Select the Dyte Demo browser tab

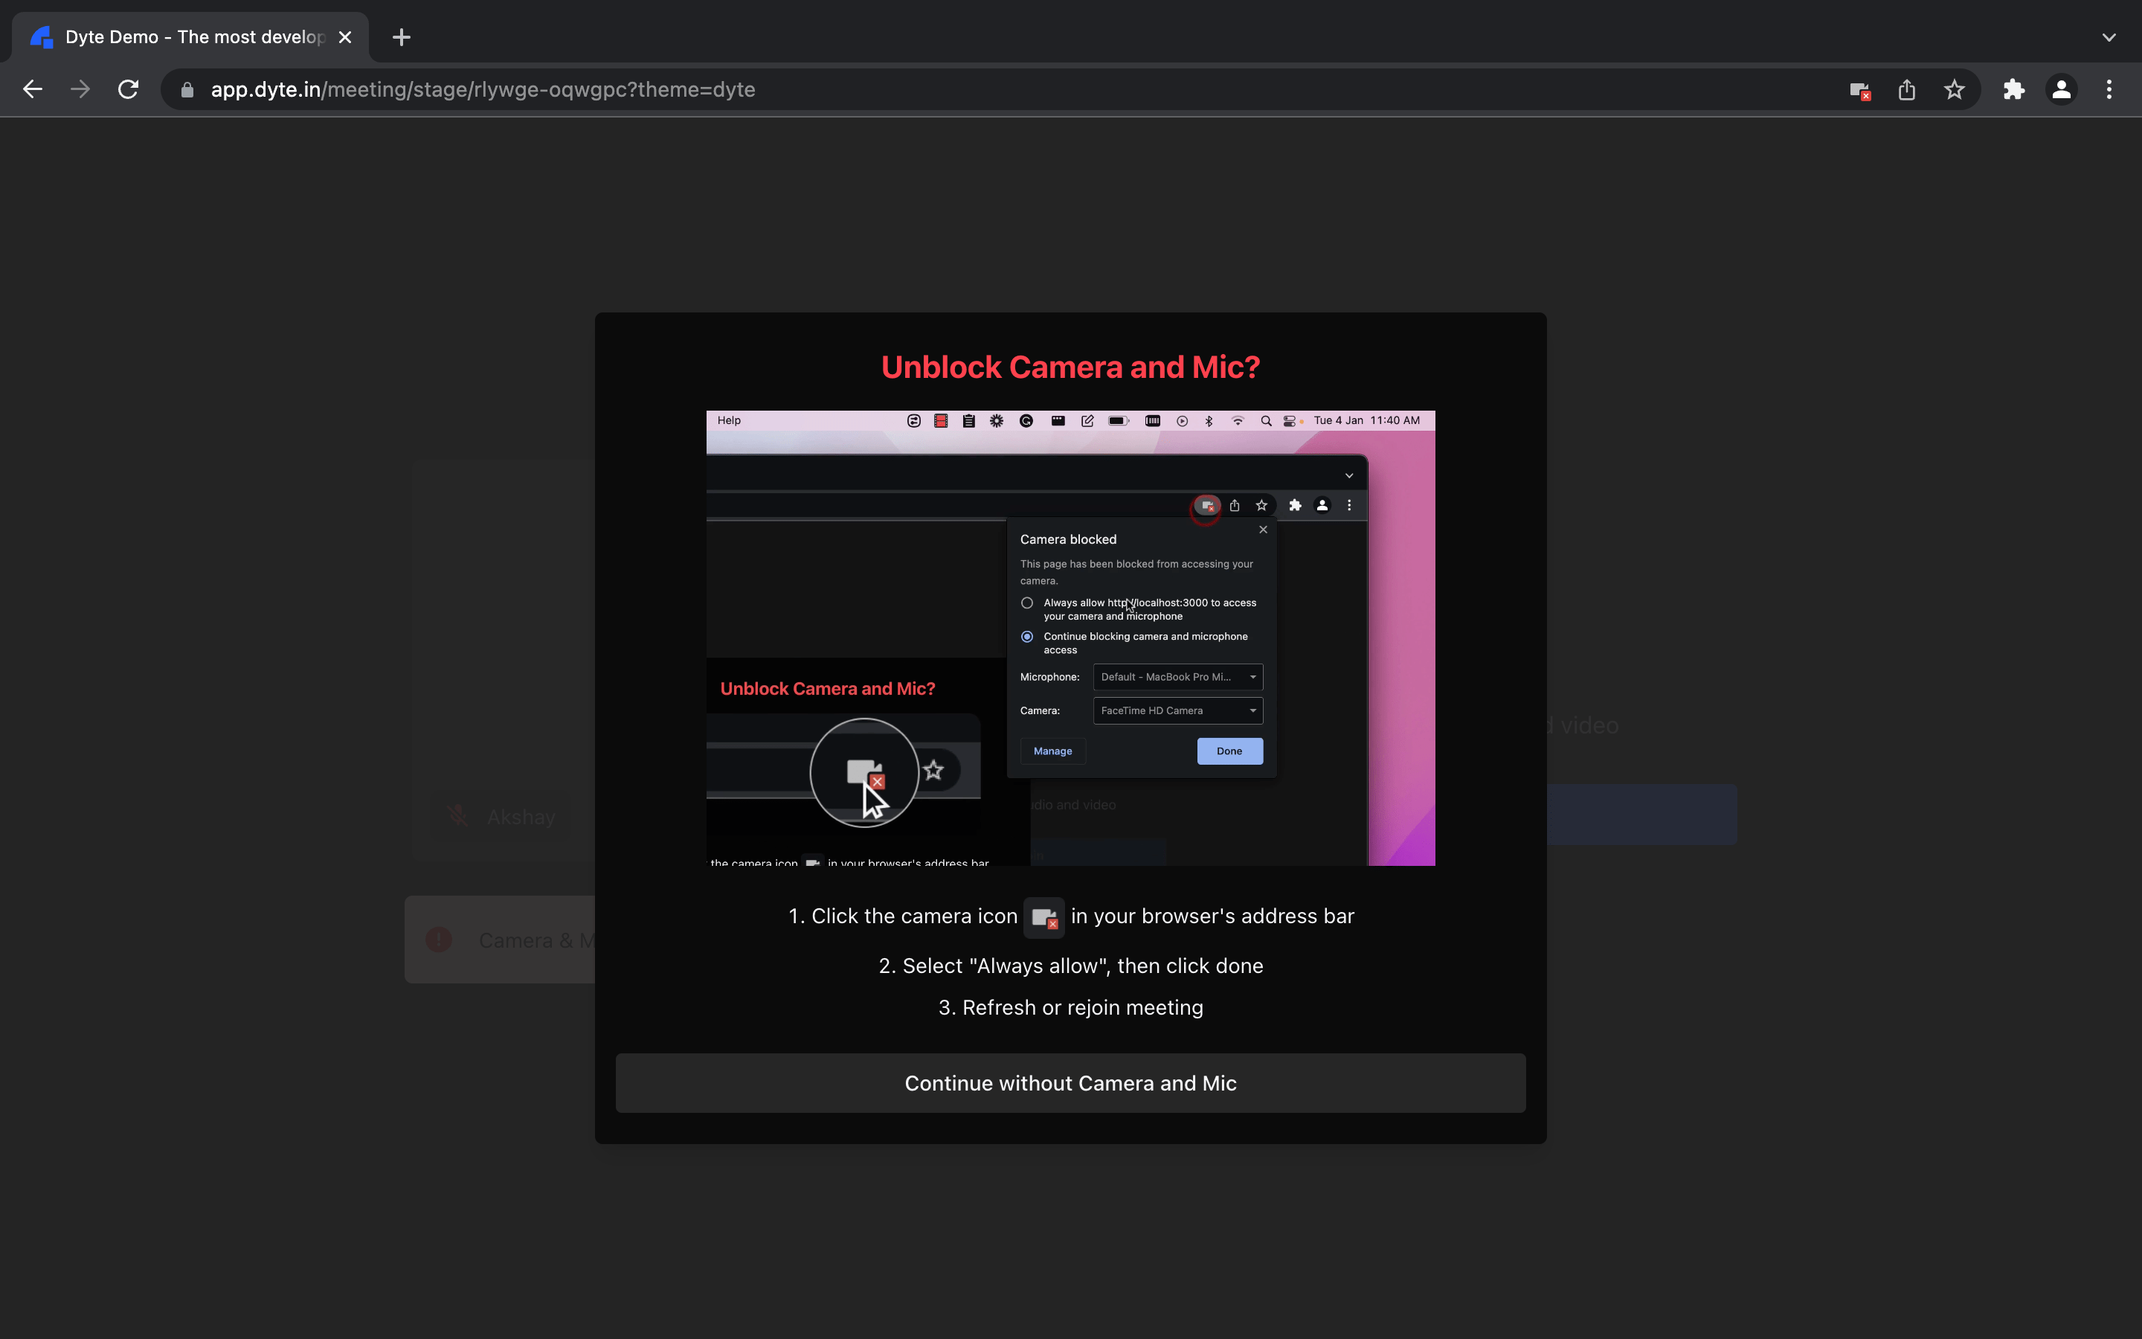point(177,37)
